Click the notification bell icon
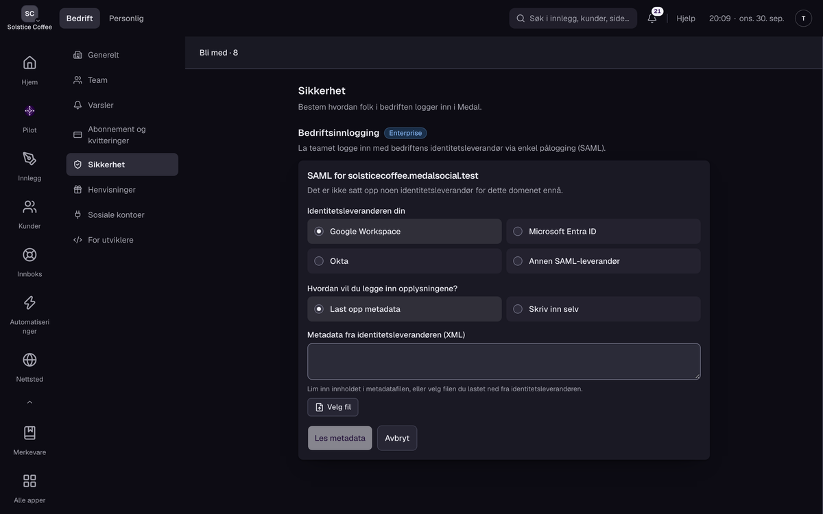The width and height of the screenshot is (823, 514). (x=652, y=19)
